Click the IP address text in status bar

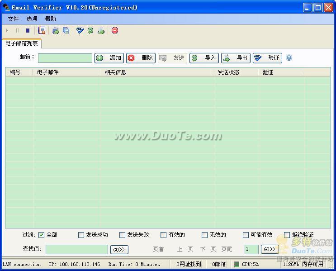click(74, 264)
